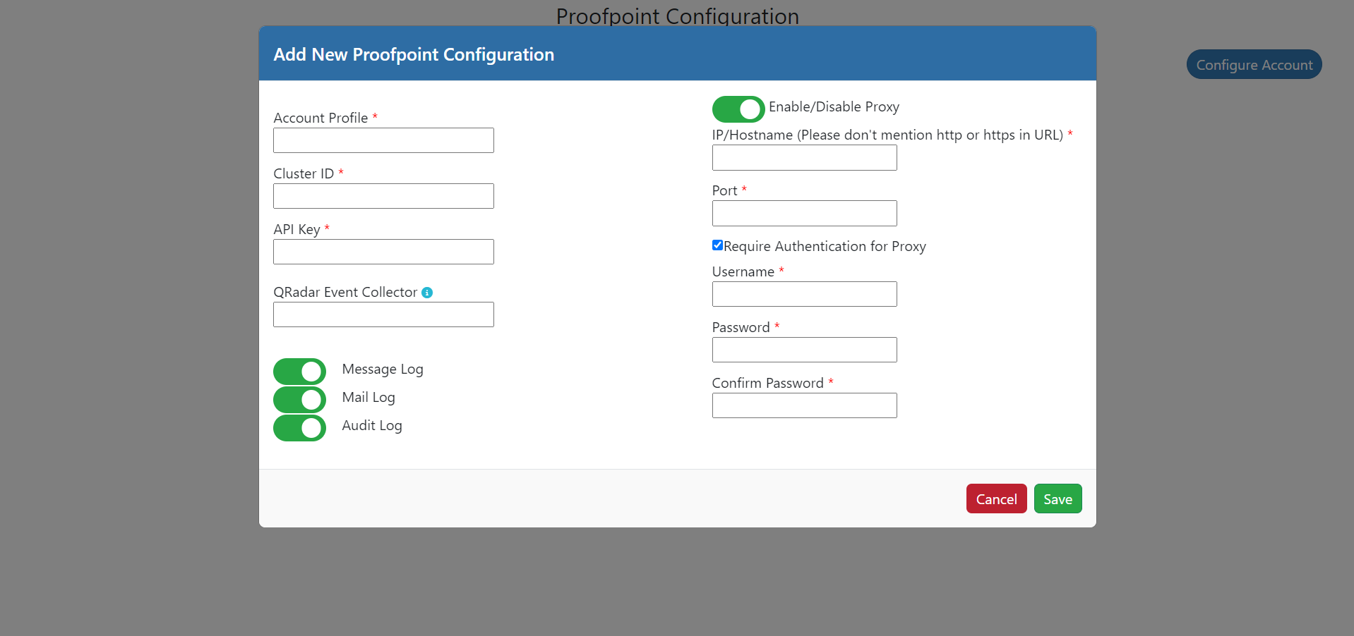Screen dimensions: 1354x636
Task: Click the Port input box
Action: (804, 214)
